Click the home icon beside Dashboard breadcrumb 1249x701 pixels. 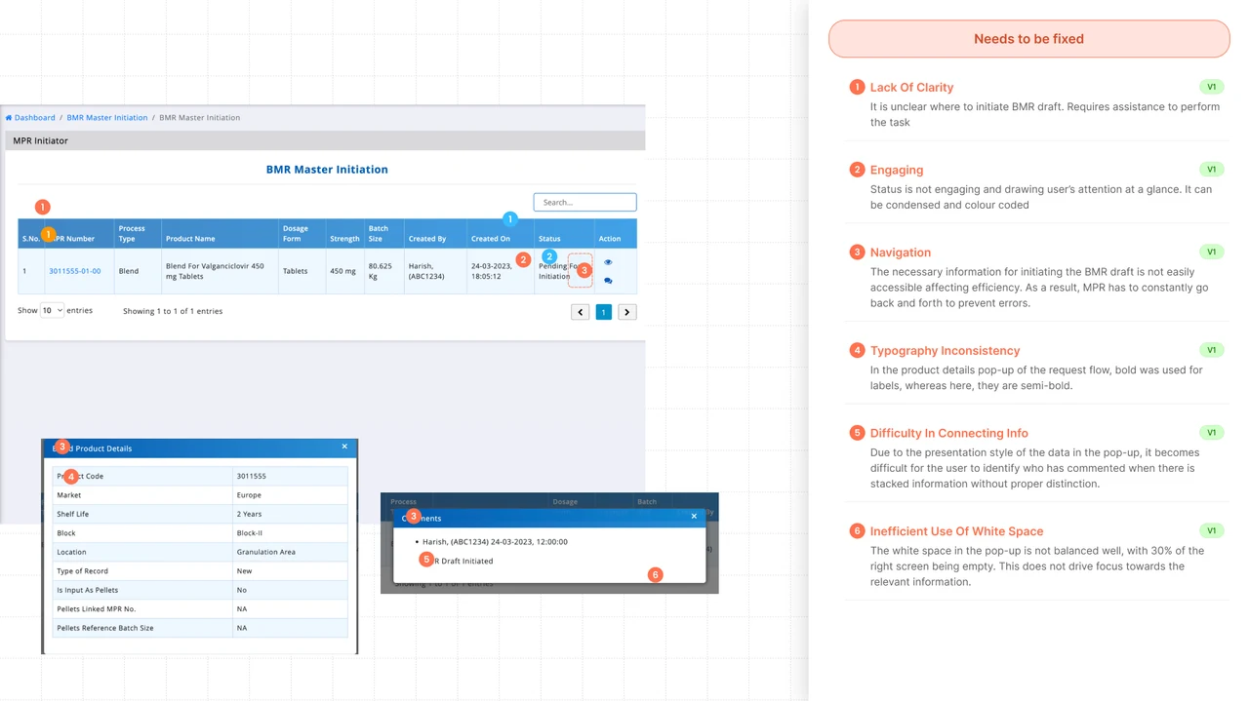pos(9,118)
